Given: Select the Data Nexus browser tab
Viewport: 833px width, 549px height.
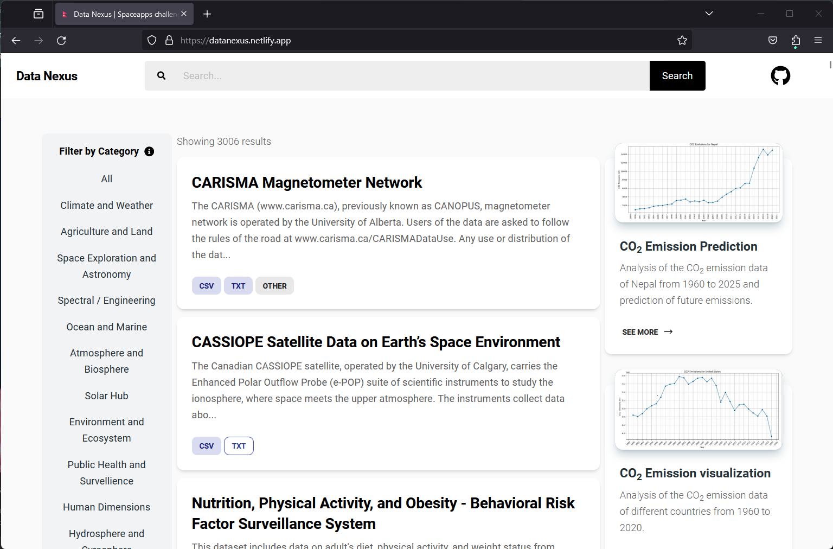Looking at the screenshot, I should [124, 14].
